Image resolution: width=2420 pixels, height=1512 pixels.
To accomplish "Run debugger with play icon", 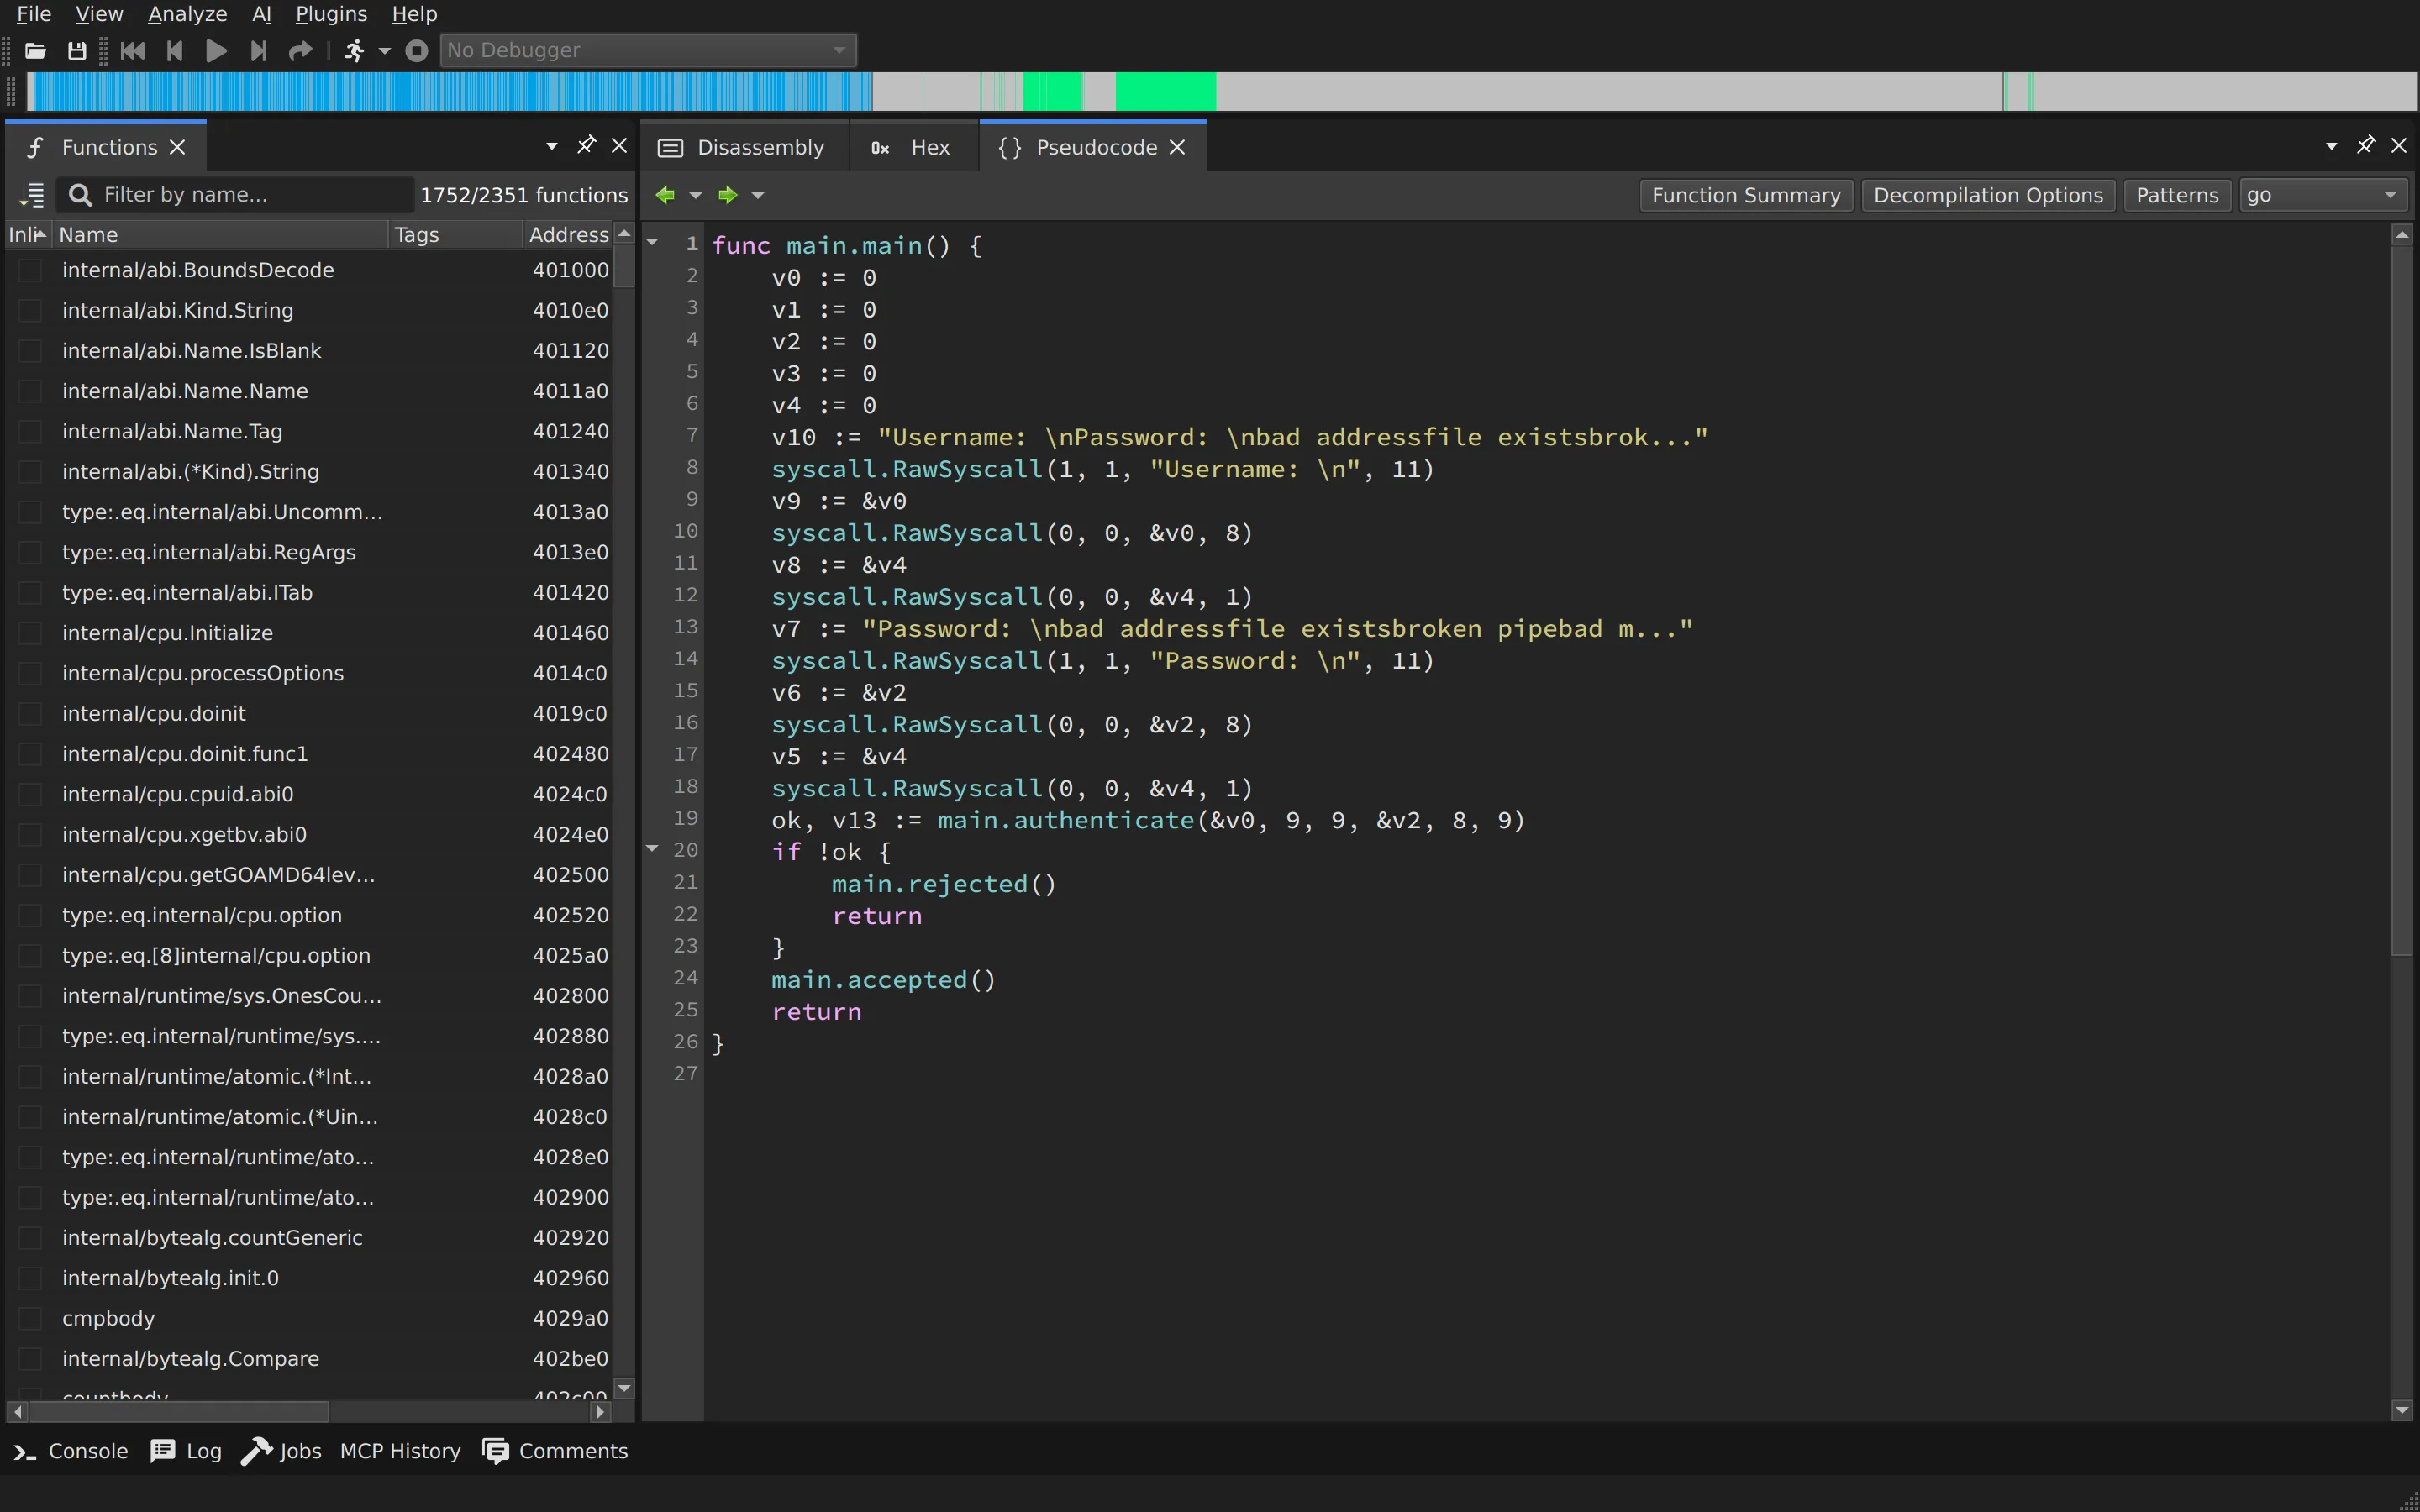I will (x=216, y=50).
